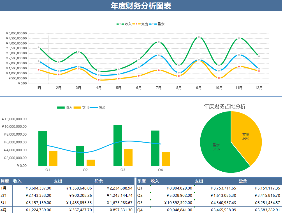
Task: Click the yellow Q4 expense bar
Action: [166, 159]
